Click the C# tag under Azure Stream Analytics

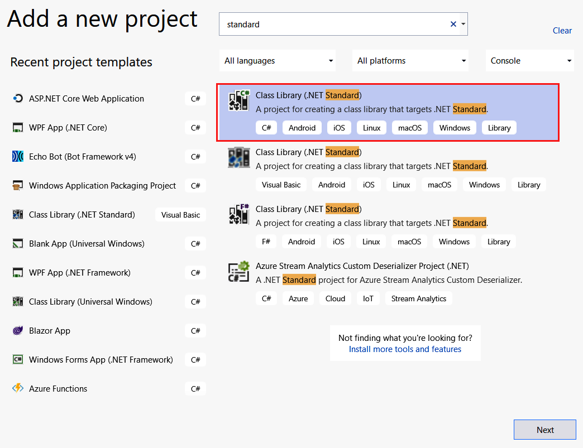[x=266, y=298]
